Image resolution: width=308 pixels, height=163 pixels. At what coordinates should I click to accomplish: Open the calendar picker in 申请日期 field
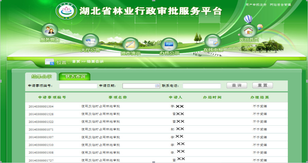[x=157, y=86]
